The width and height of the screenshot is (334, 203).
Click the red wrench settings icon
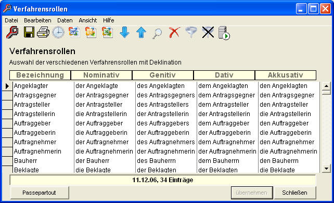point(12,33)
